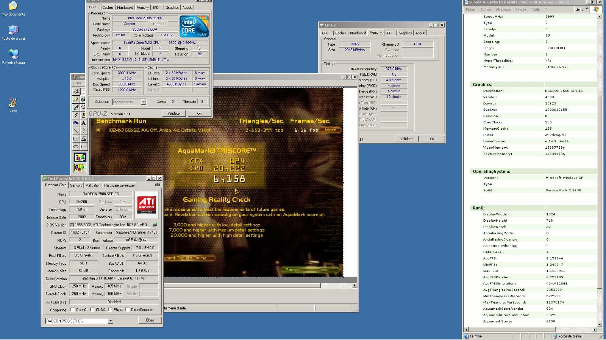The width and height of the screenshot is (606, 340).
Task: Click the GPU-Z Name field RADEON 7500 SERIES
Action: pos(101,194)
